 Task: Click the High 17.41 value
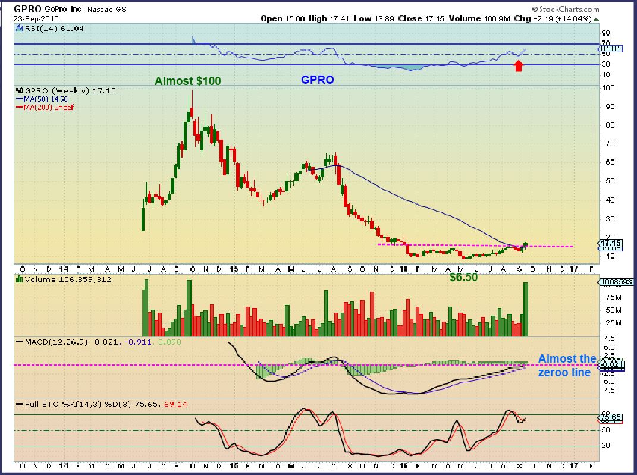click(x=329, y=18)
